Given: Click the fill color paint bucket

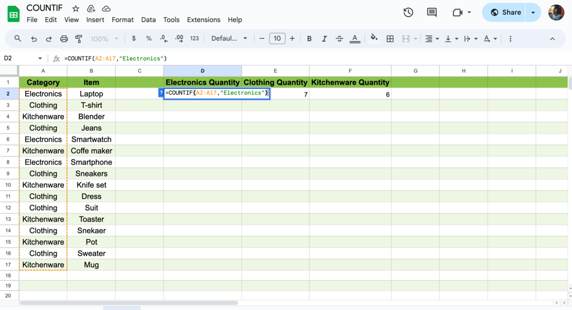Looking at the screenshot, I should point(374,38).
